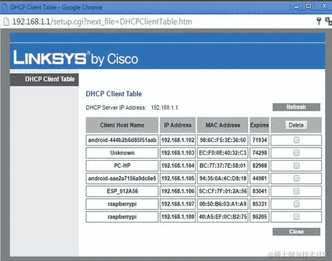332x261 pixels.
Task: Click IP address 192.168.1.105
Action: click(178, 178)
